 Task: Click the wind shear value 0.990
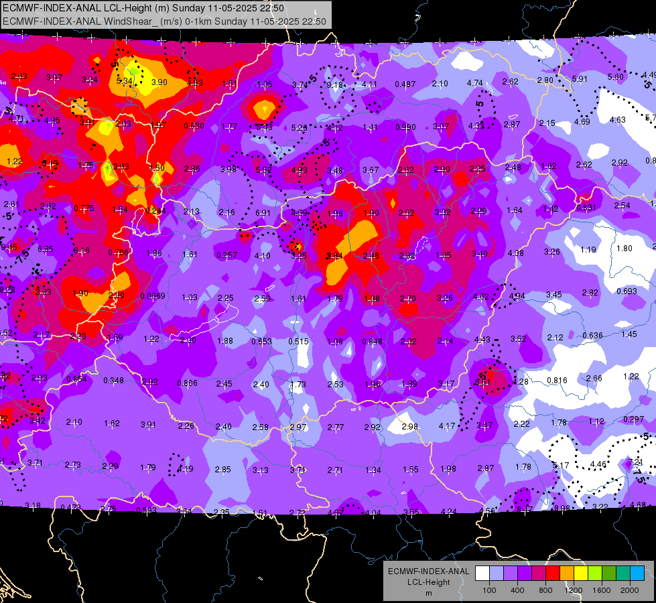tap(405, 127)
